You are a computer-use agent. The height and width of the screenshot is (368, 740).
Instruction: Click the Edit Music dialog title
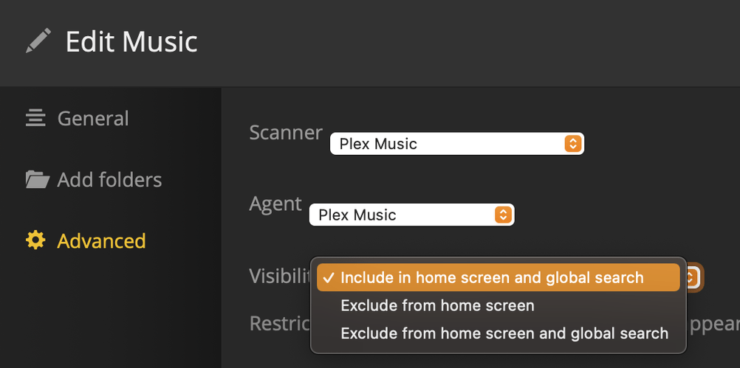click(131, 41)
